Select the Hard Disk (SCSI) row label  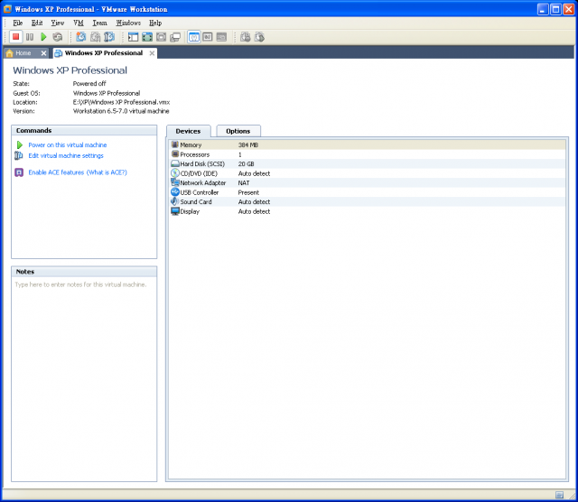click(x=202, y=164)
